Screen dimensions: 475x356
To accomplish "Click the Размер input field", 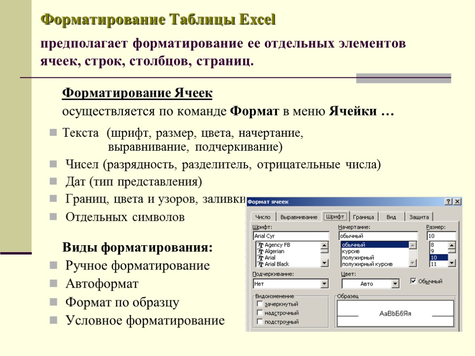I will pyautogui.click(x=441, y=236).
